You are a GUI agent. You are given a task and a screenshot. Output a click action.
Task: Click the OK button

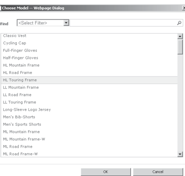click(x=106, y=172)
